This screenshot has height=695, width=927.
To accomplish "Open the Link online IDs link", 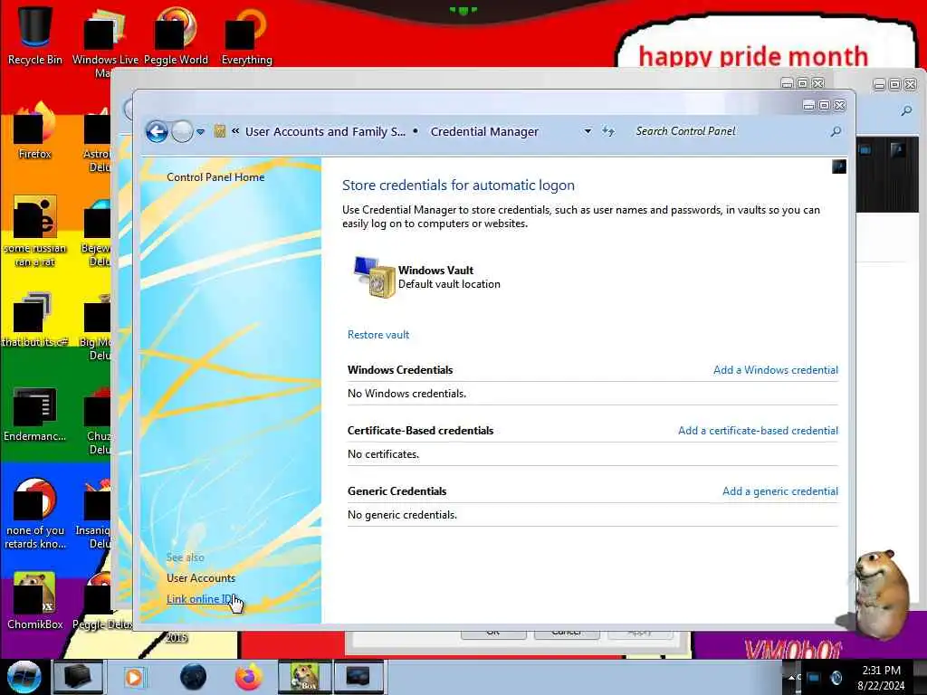I will click(x=202, y=599).
